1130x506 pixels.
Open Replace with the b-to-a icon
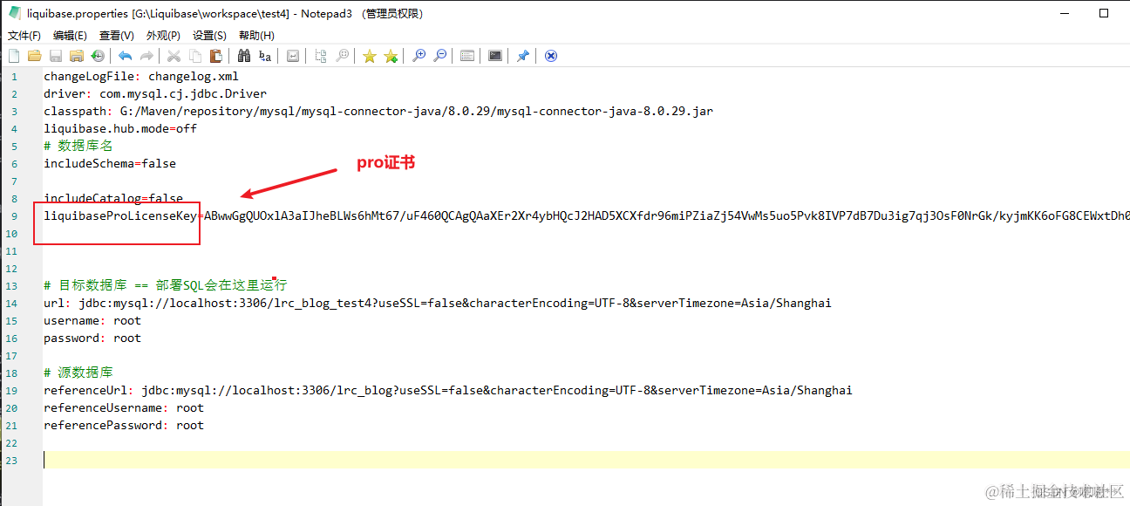[265, 56]
